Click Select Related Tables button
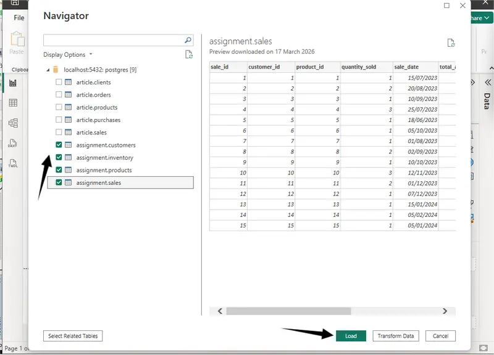This screenshot has height=355, width=494. pos(73,336)
